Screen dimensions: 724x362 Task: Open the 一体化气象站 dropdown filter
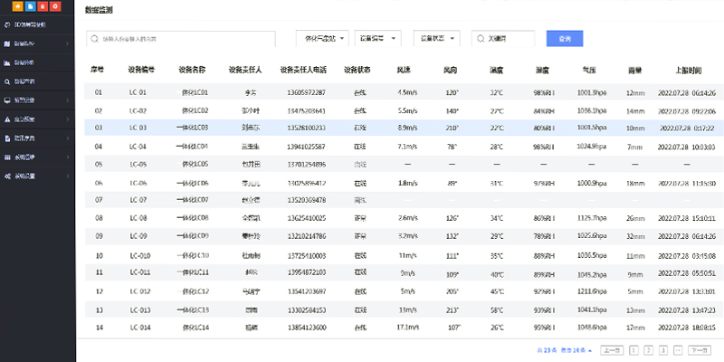322,39
